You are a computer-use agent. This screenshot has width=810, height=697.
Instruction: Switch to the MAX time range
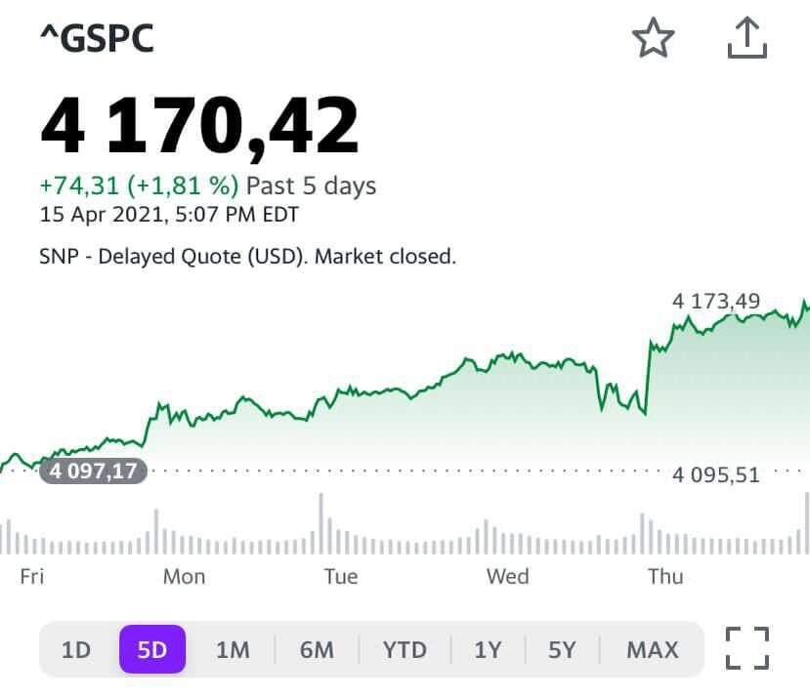651,648
